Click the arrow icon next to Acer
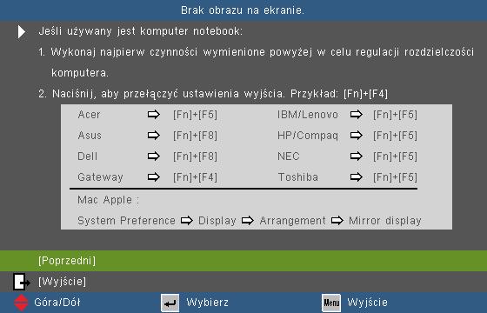 [153, 115]
